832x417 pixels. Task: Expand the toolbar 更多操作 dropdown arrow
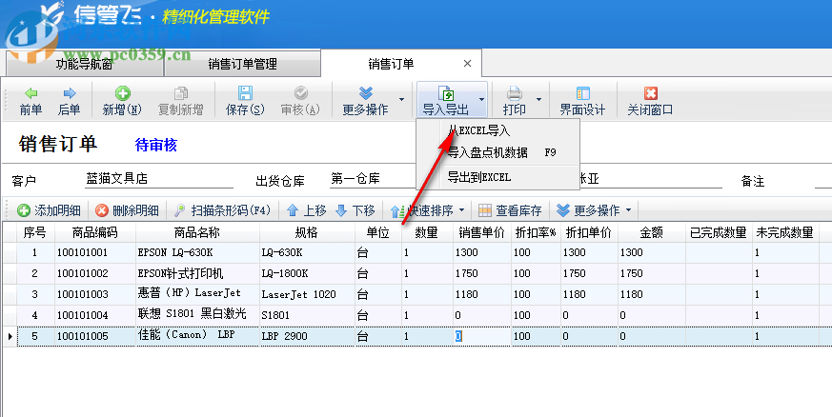401,100
